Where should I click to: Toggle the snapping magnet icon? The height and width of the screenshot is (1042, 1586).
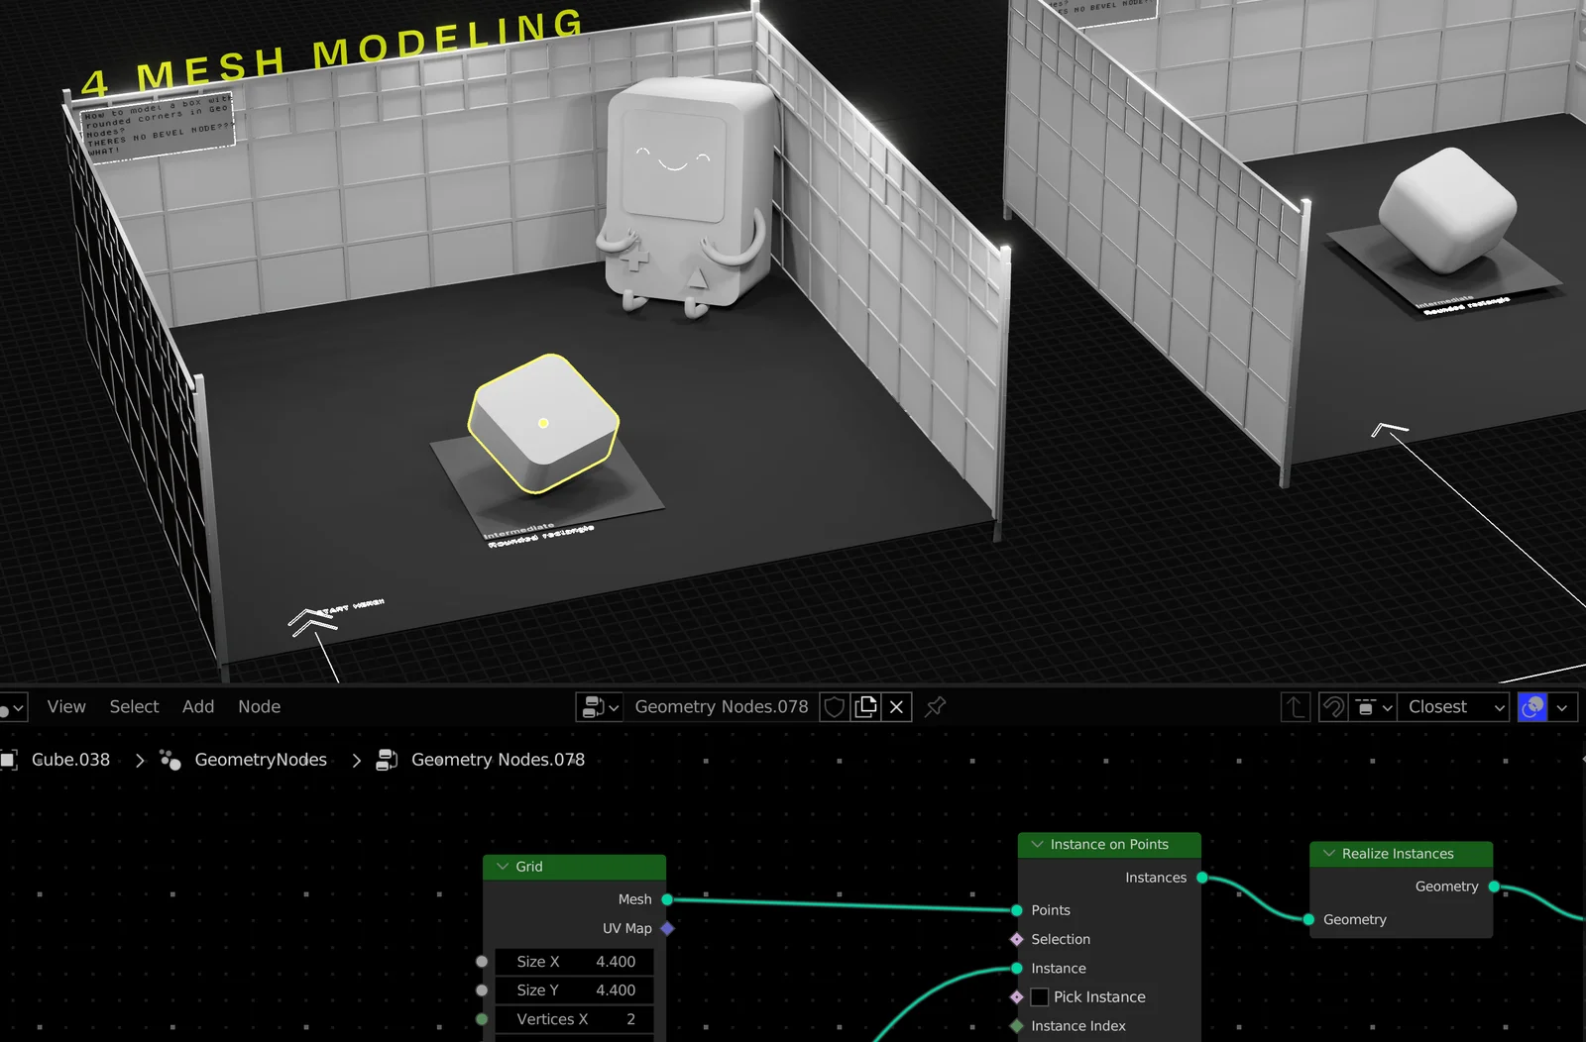pos(1333,706)
